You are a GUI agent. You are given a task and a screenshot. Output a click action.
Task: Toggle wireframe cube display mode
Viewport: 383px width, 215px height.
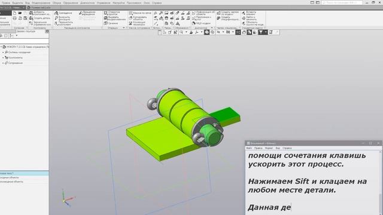coord(212,32)
